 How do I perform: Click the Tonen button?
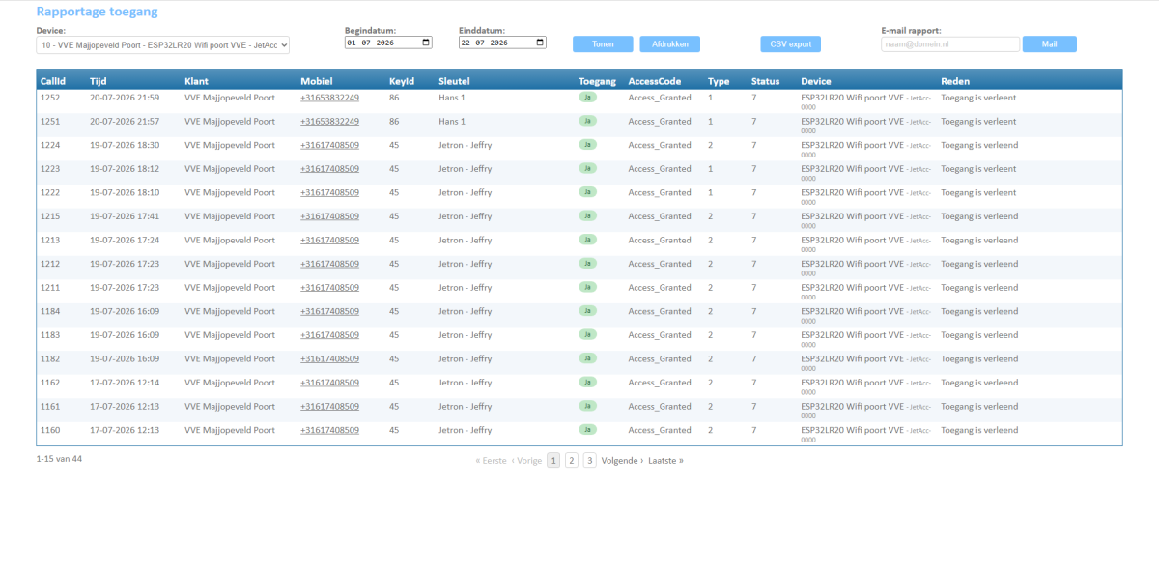[603, 44]
